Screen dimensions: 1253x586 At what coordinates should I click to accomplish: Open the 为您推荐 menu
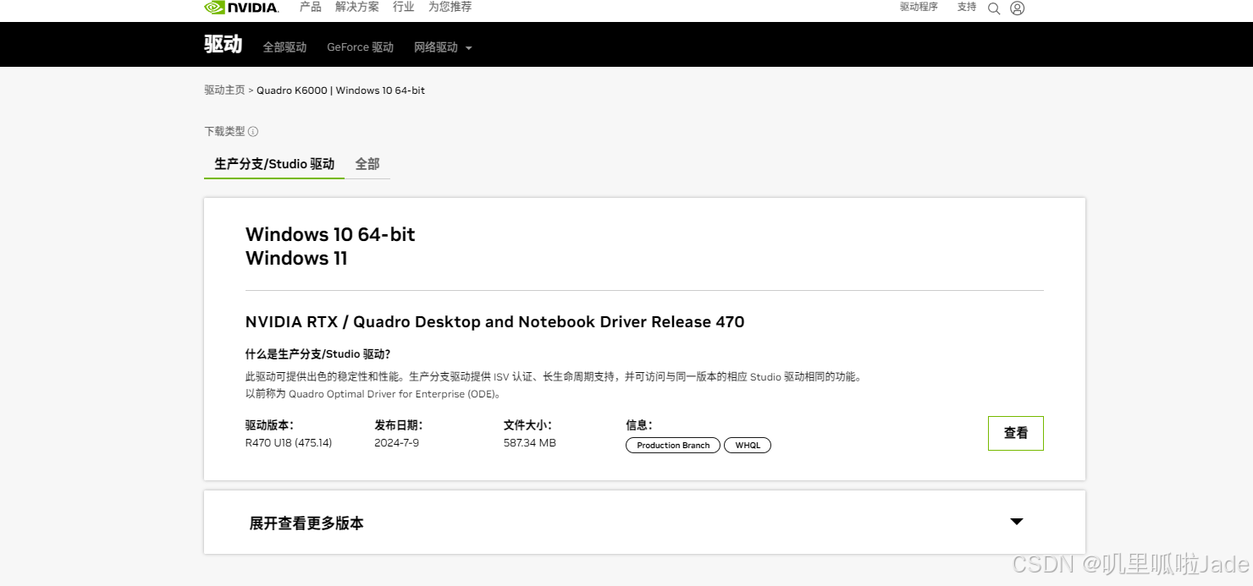click(x=450, y=7)
